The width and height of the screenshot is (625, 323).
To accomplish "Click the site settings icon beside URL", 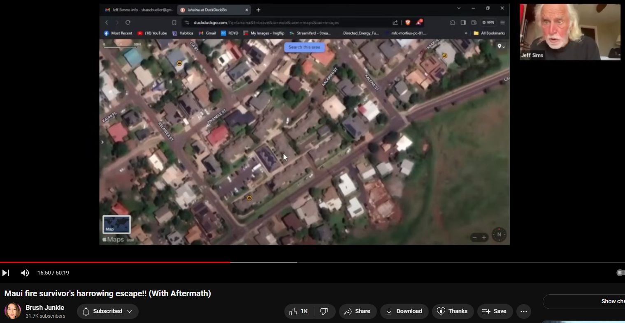I will point(187,23).
